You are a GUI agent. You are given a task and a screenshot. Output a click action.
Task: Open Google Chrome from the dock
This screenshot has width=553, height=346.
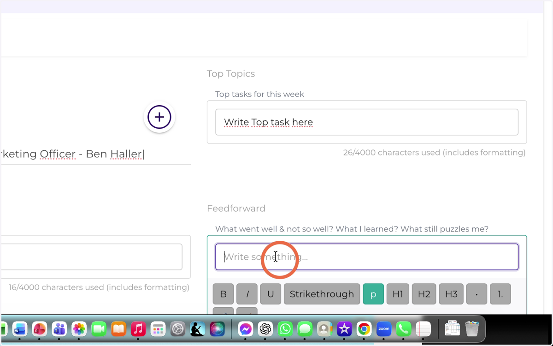click(x=364, y=329)
